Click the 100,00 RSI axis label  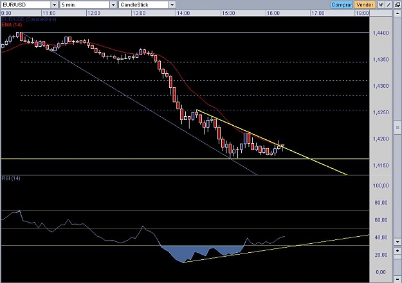[x=381, y=185]
